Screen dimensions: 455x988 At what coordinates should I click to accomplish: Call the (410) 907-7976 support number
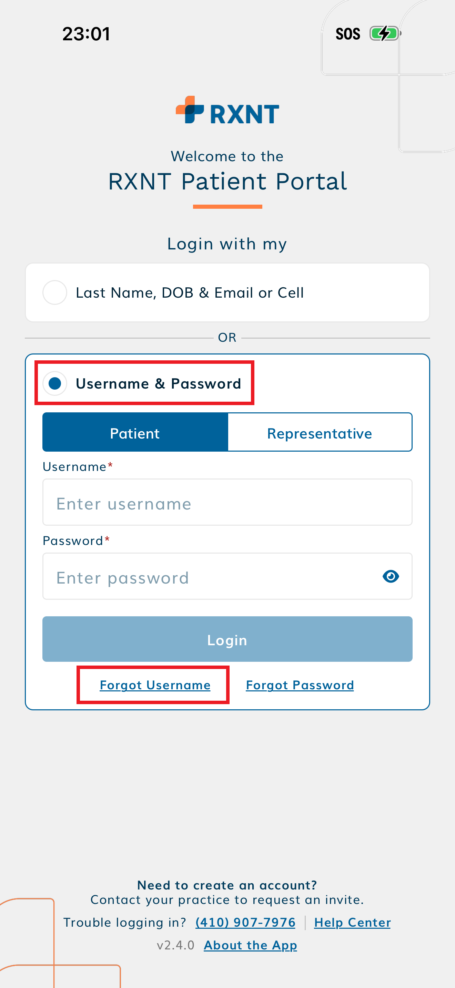coord(245,922)
